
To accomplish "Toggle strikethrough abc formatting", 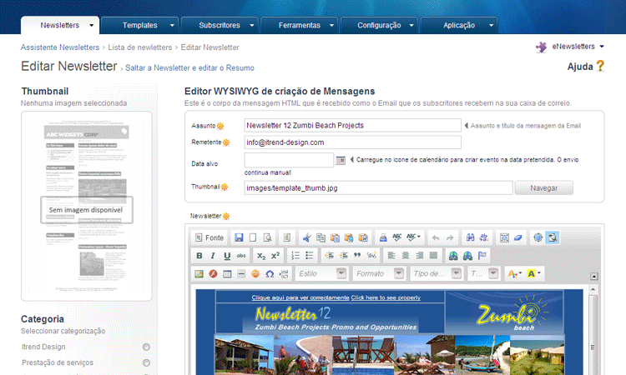I will click(241, 256).
